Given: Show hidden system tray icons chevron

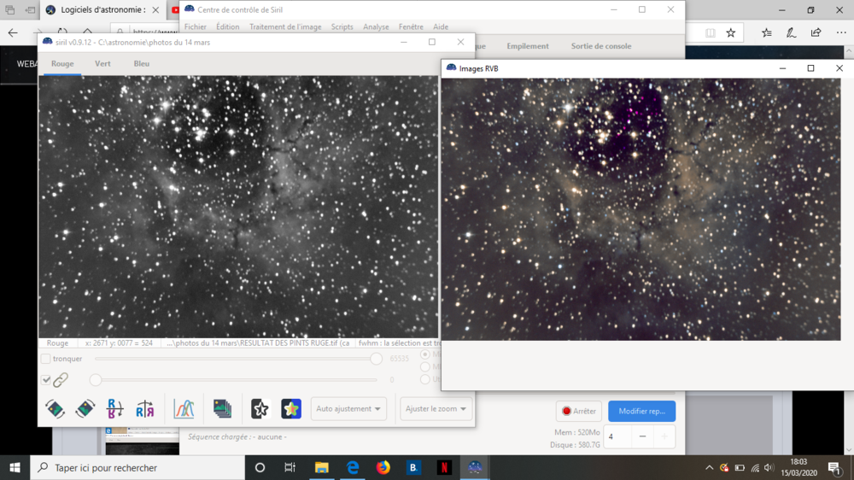Looking at the screenshot, I should 709,467.
